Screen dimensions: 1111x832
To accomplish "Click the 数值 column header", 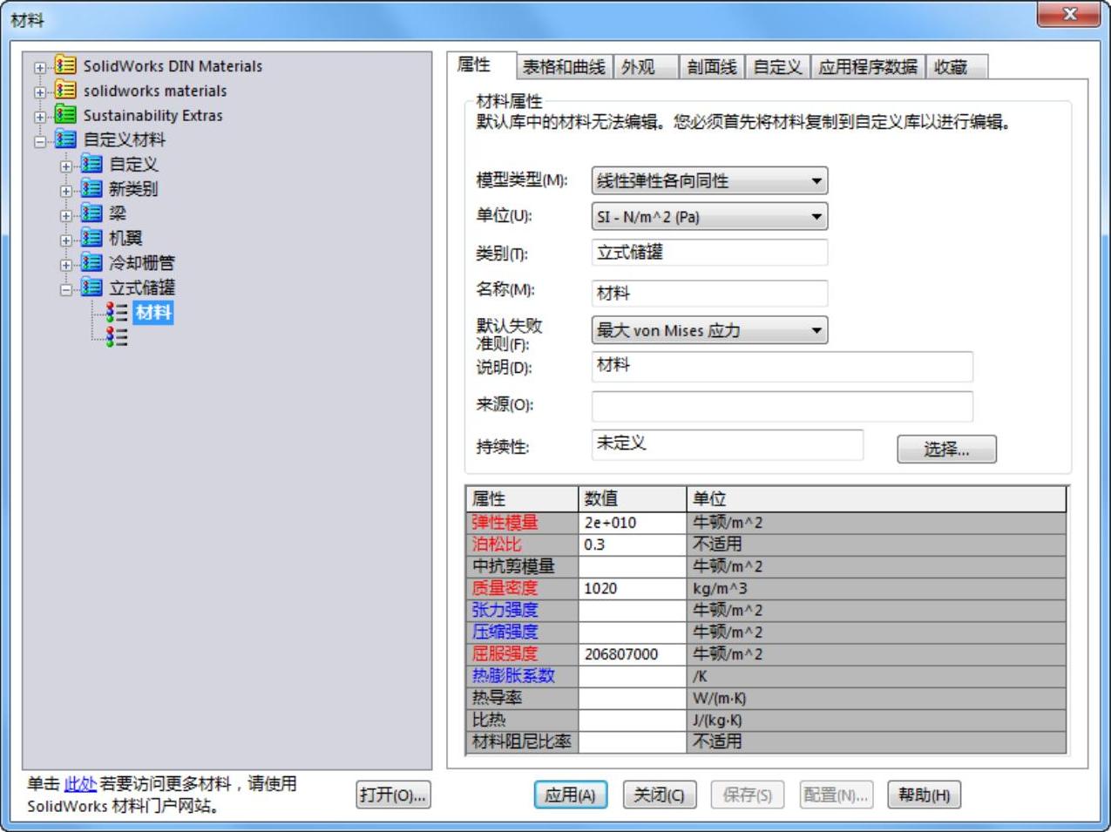I will [633, 499].
